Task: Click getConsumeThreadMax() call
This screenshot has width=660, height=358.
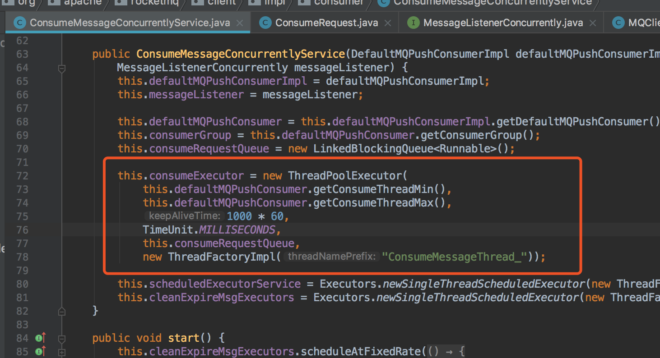Action: coord(379,203)
